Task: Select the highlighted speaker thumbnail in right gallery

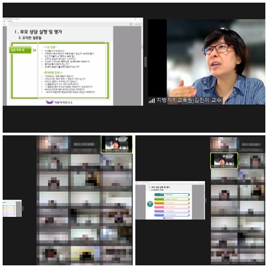Action: pos(224,161)
